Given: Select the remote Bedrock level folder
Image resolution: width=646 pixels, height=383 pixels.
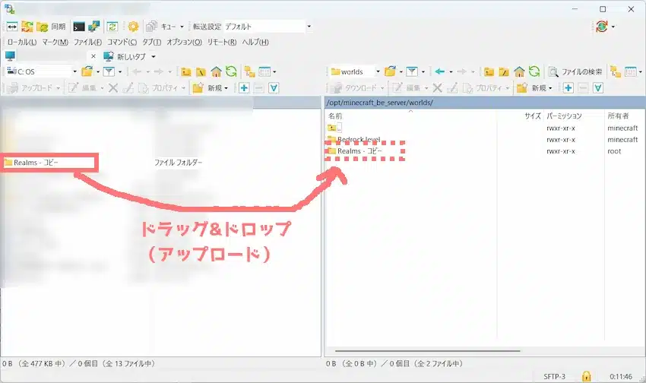Looking at the screenshot, I should tap(359, 140).
